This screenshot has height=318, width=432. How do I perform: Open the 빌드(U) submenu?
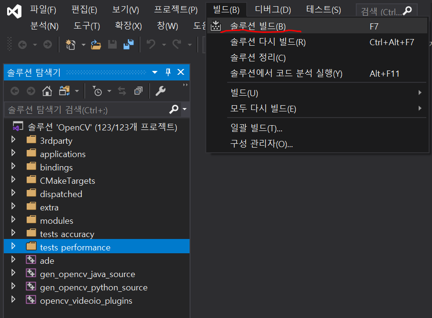(317, 93)
